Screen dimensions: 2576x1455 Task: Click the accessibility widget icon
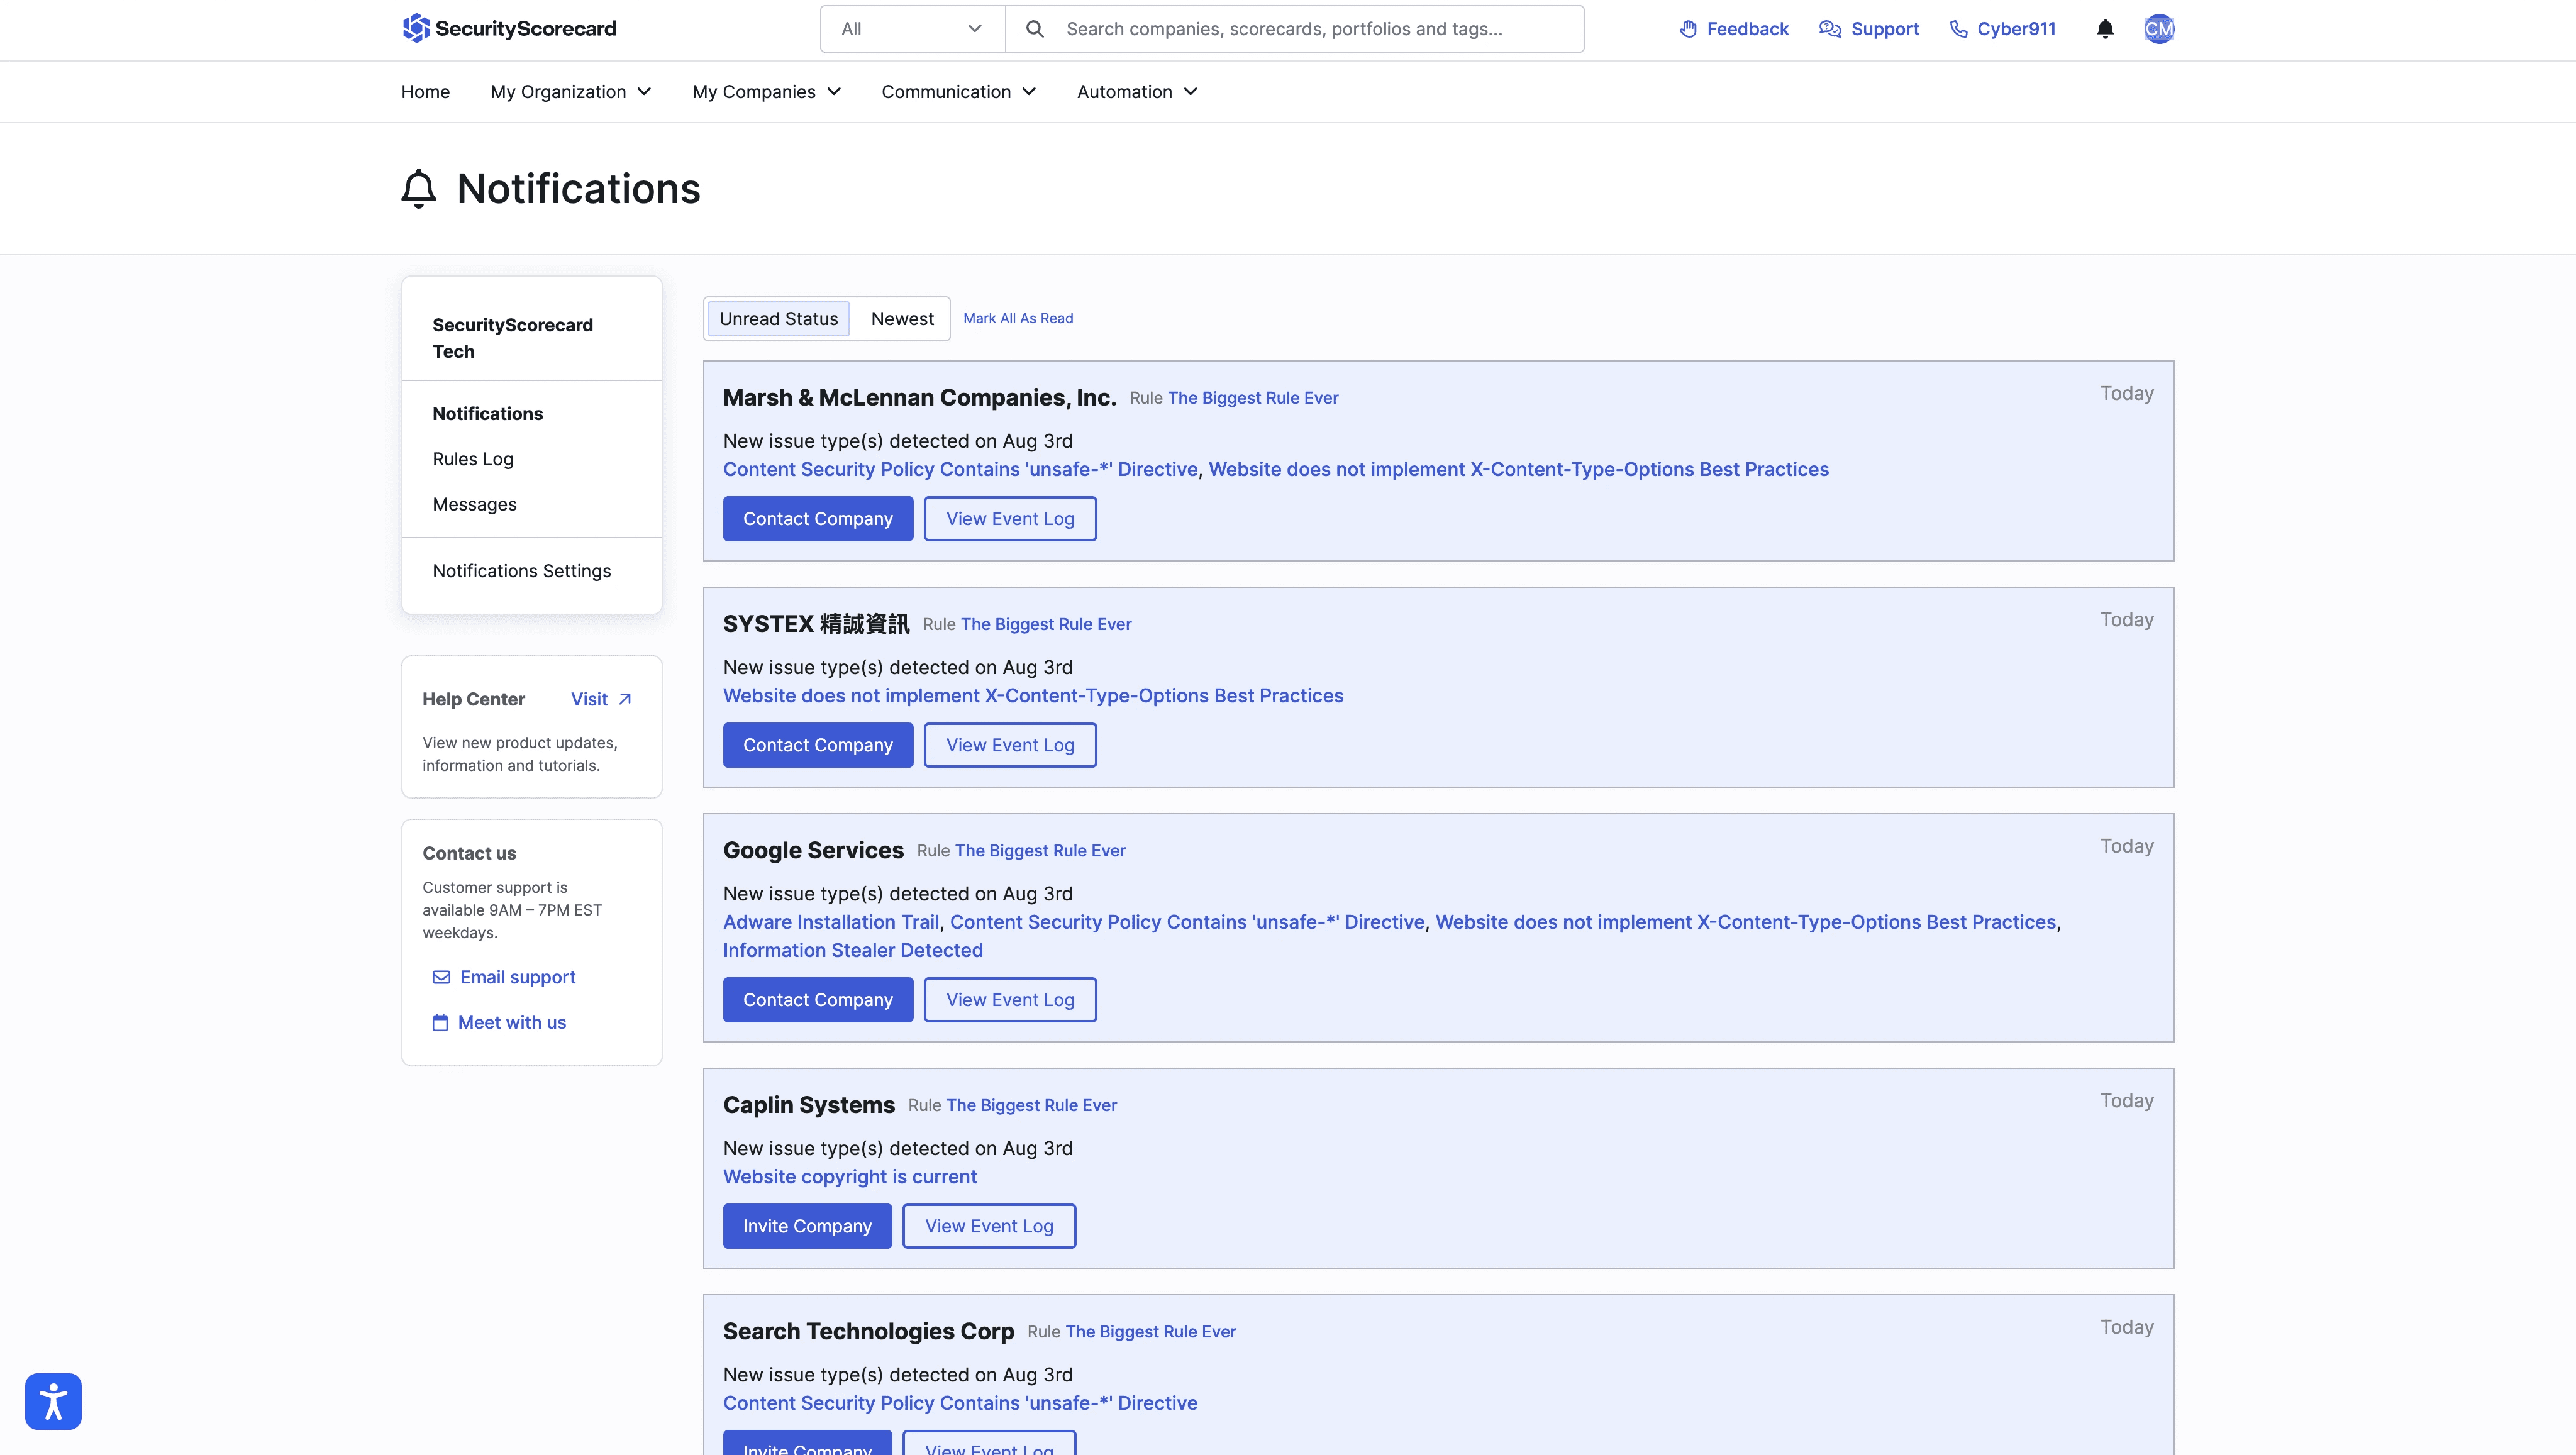pyautogui.click(x=53, y=1401)
